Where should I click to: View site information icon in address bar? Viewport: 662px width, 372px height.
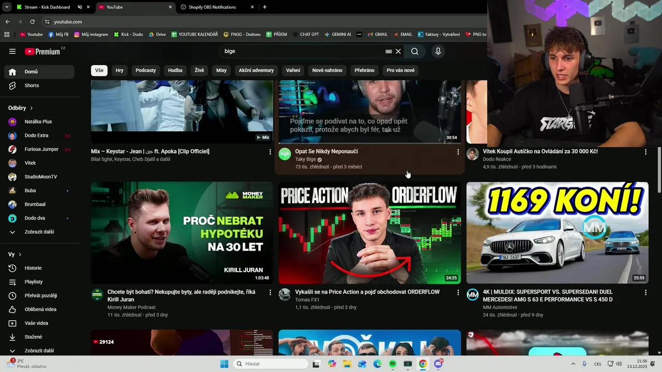47,22
